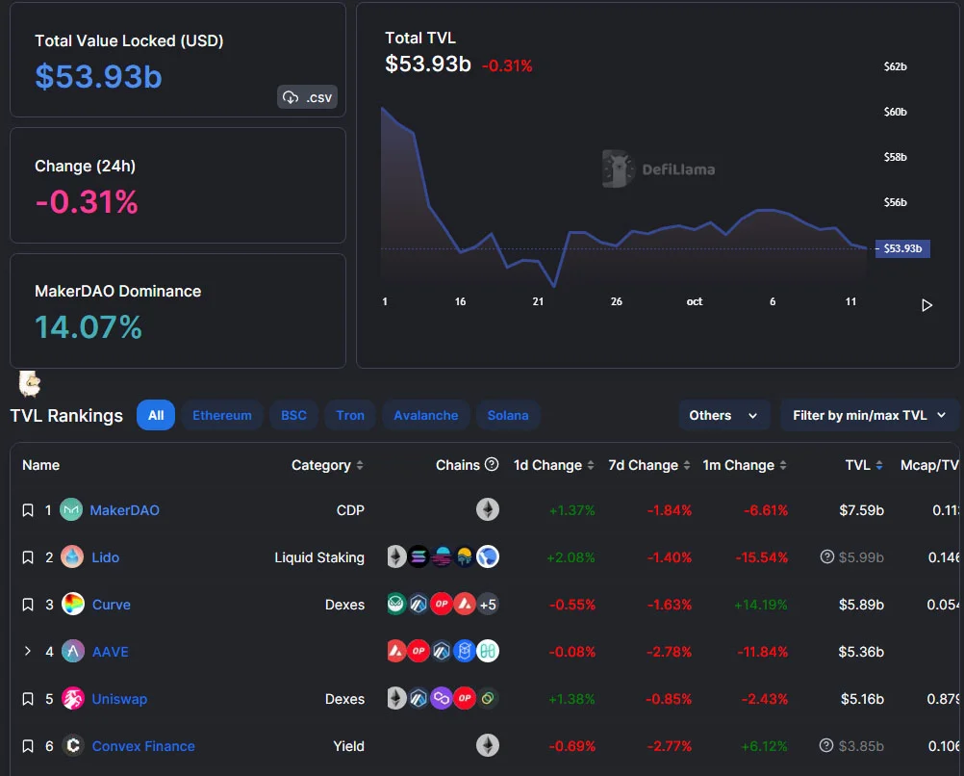Filter rankings by Solana chain

[508, 415]
